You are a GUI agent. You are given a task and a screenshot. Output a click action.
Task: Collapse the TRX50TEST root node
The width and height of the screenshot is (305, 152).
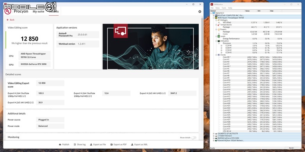[x=211, y=13]
